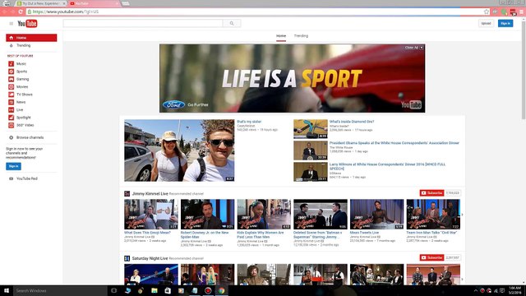This screenshot has height=296, width=526.
Task: Click the Browse channels text link
Action: coord(30,137)
